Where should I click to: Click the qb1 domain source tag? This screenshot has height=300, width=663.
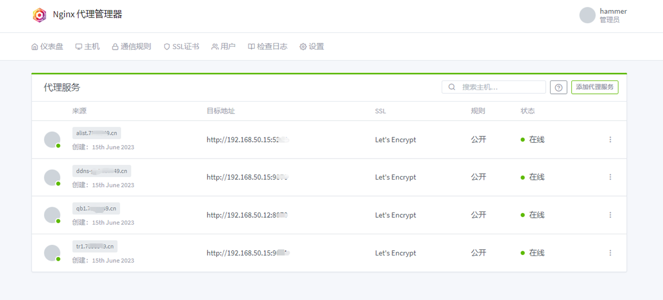(96, 208)
